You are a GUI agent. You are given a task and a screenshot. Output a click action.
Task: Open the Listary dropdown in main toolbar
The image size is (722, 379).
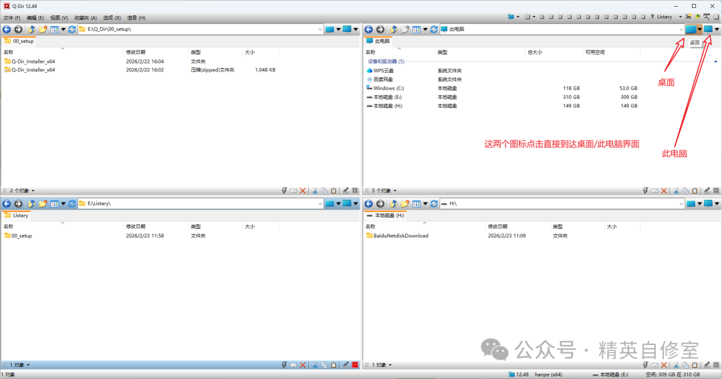[x=681, y=17]
